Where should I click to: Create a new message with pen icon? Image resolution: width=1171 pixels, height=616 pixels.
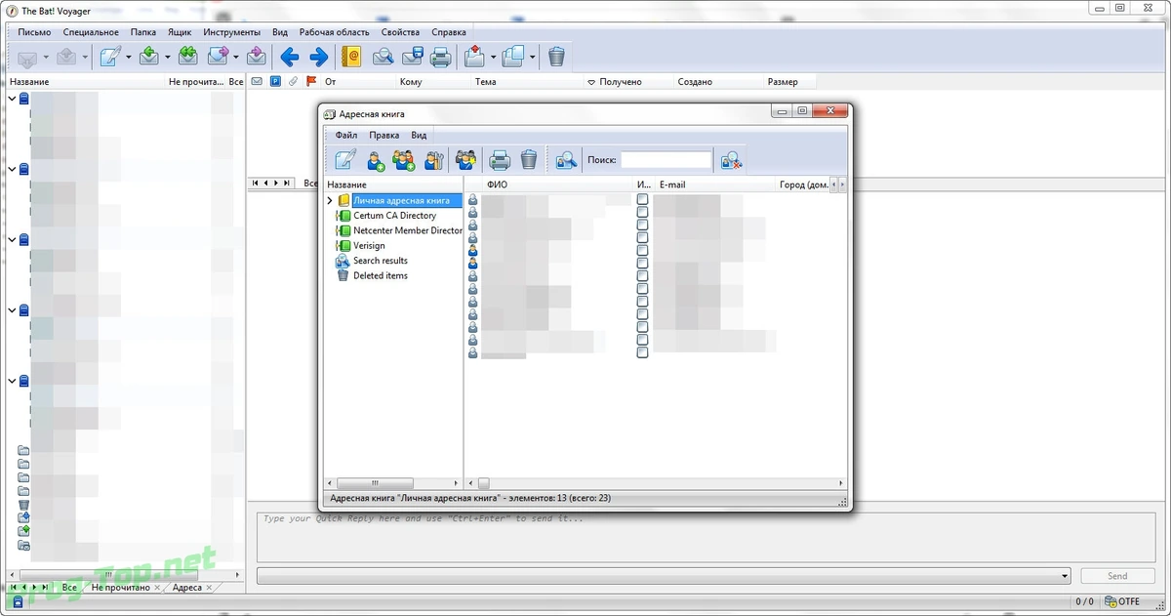(x=111, y=57)
